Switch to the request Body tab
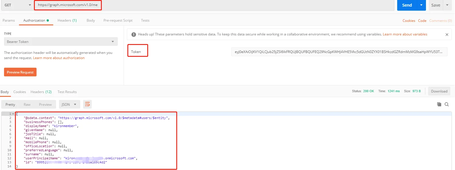 click(91, 20)
